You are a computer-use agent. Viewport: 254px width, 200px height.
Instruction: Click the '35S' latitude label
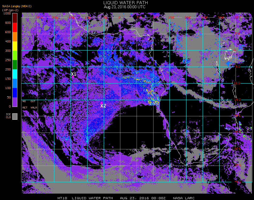tap(238, 165)
